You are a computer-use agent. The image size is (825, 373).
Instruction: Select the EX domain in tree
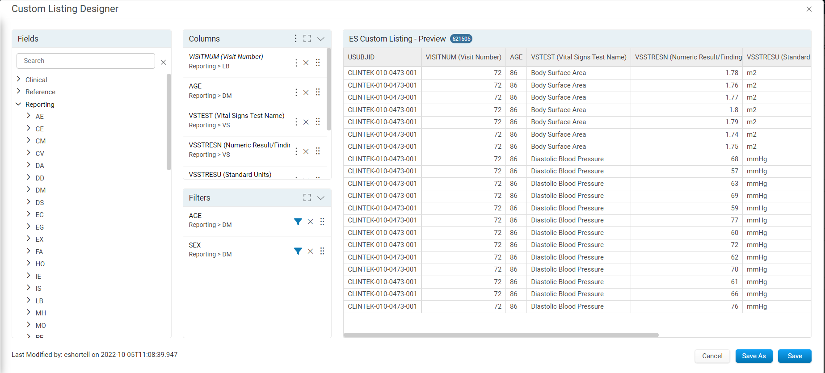click(x=40, y=239)
